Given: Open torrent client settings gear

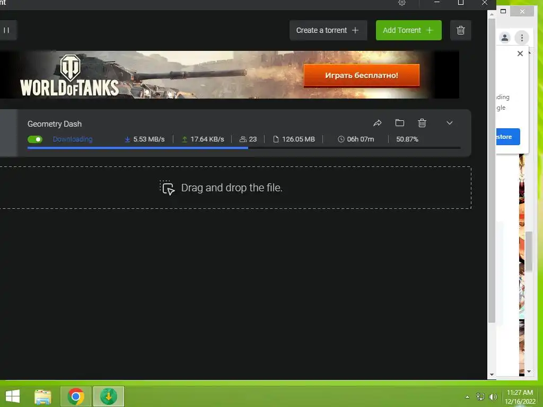Looking at the screenshot, I should point(402,3).
